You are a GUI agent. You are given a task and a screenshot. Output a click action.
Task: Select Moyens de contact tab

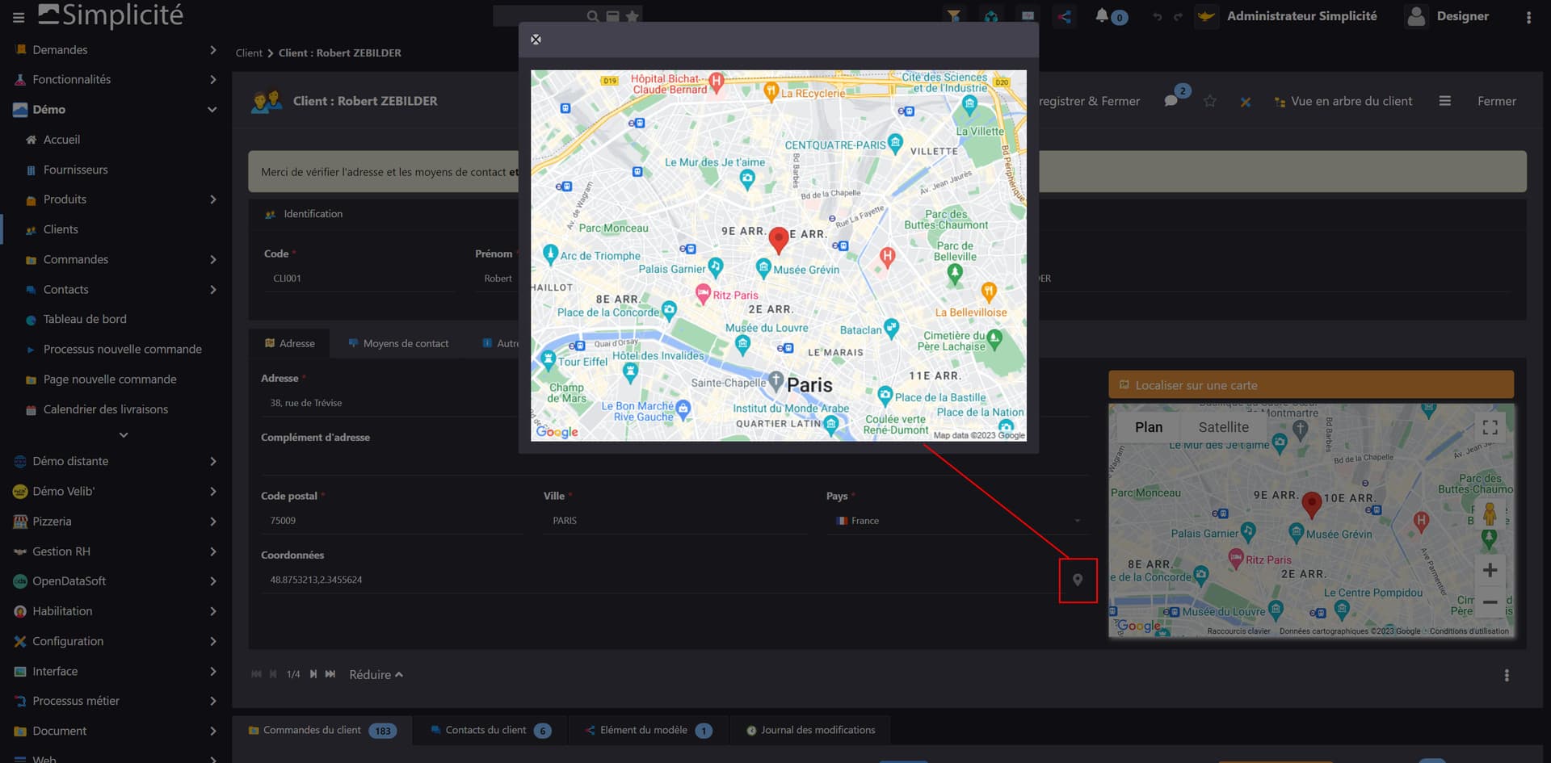click(398, 343)
